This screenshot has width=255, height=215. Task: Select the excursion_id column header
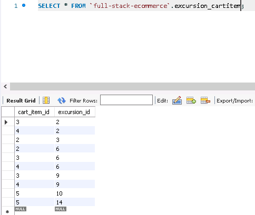coord(75,112)
